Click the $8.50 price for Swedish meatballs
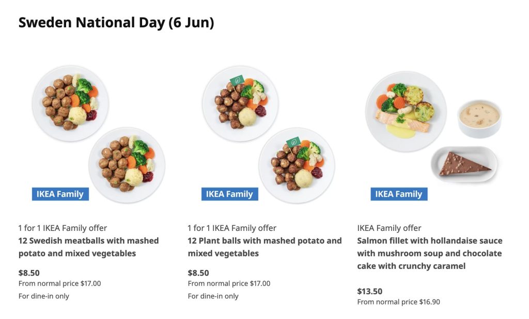 (x=29, y=273)
